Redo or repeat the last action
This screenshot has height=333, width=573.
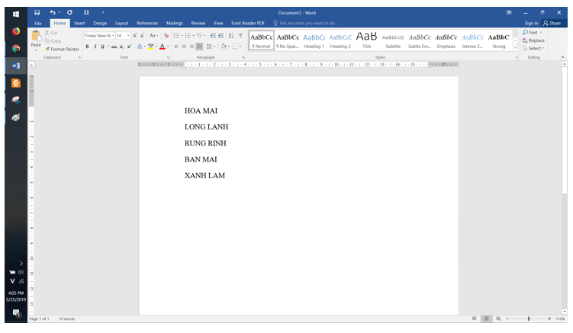[69, 12]
